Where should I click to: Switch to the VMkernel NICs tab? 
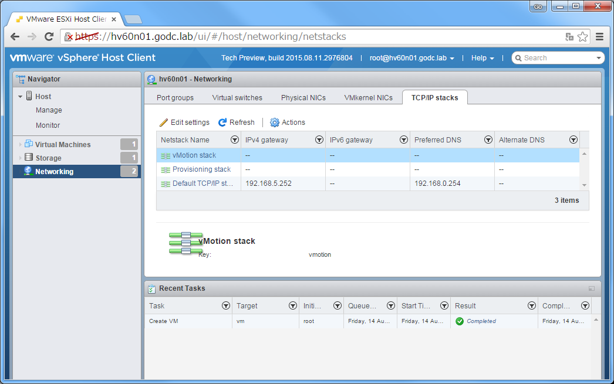coord(369,98)
